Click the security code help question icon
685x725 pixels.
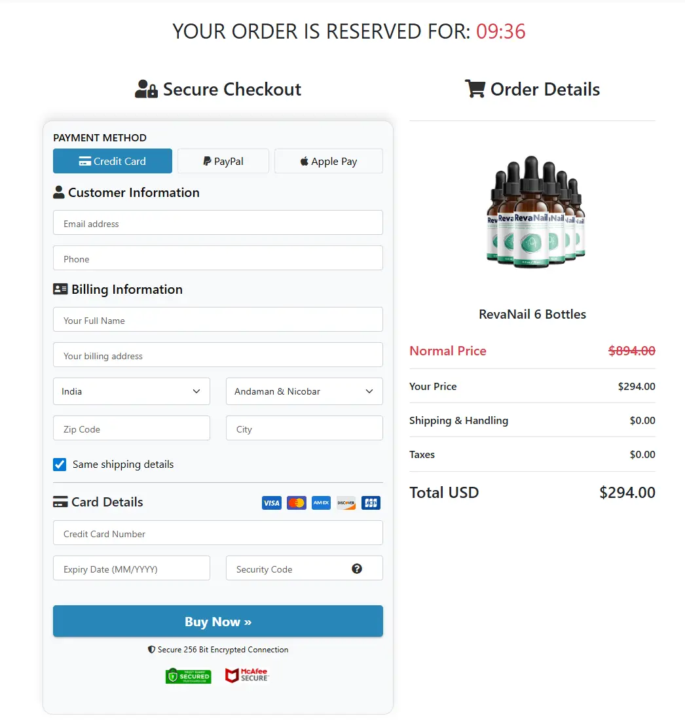357,568
